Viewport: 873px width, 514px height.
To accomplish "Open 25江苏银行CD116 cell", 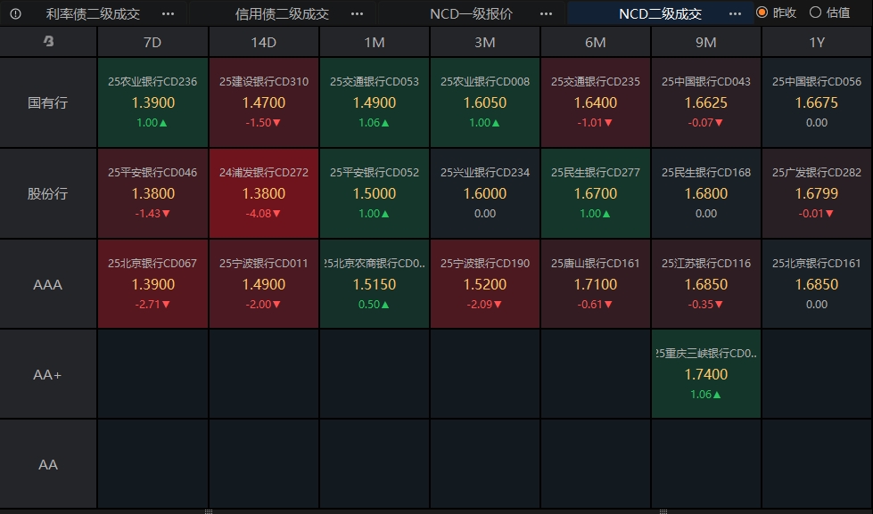I will [x=706, y=284].
